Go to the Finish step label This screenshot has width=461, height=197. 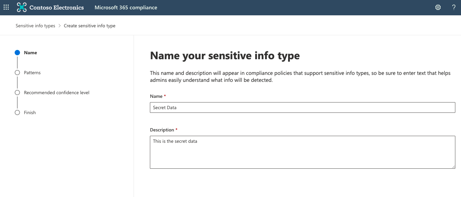click(30, 112)
